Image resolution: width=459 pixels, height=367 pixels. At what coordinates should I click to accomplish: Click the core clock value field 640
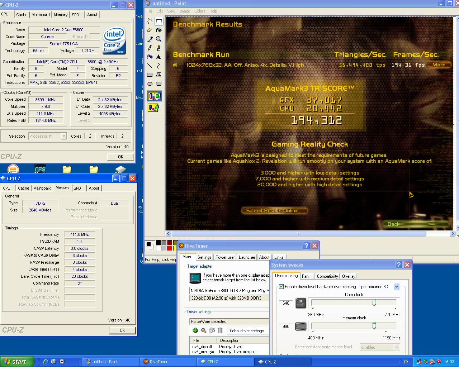[x=286, y=303]
